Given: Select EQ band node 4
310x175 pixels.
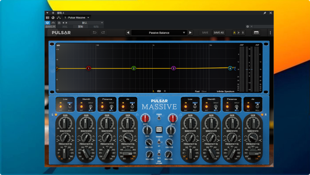Looking at the screenshot, I should pos(230,68).
